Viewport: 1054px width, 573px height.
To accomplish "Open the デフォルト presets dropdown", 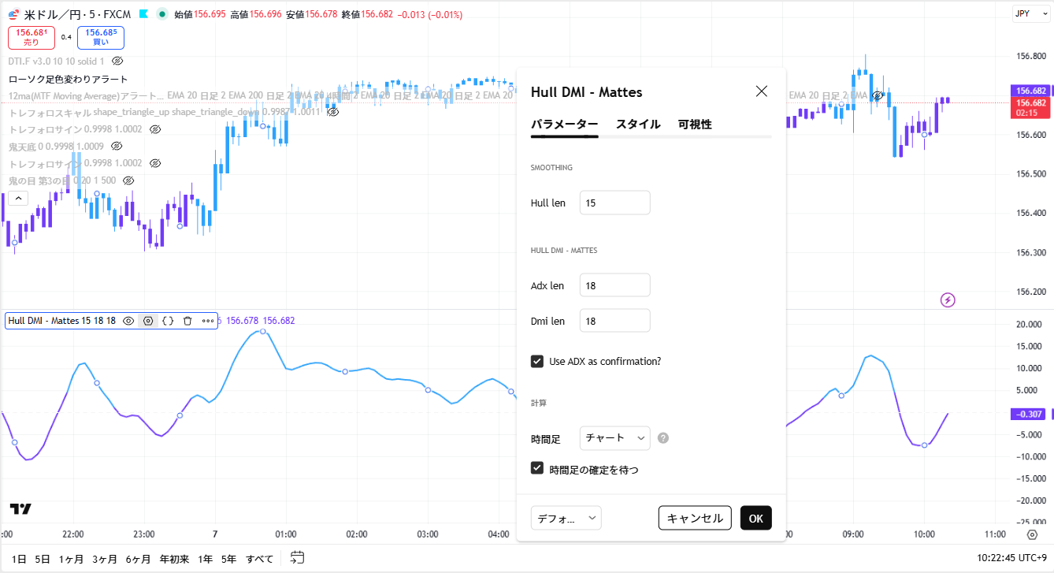I will tap(566, 518).
